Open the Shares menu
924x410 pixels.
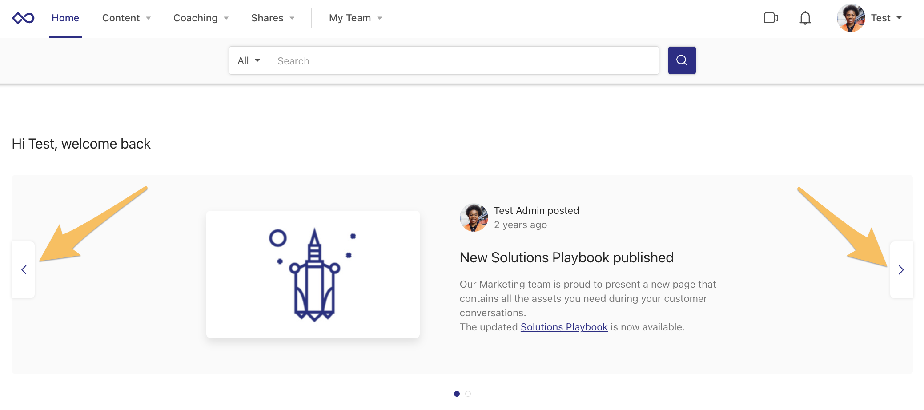pyautogui.click(x=273, y=18)
